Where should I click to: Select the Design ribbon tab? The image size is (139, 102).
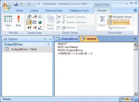pos(102,11)
